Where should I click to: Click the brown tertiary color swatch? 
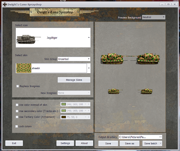coord(63,117)
